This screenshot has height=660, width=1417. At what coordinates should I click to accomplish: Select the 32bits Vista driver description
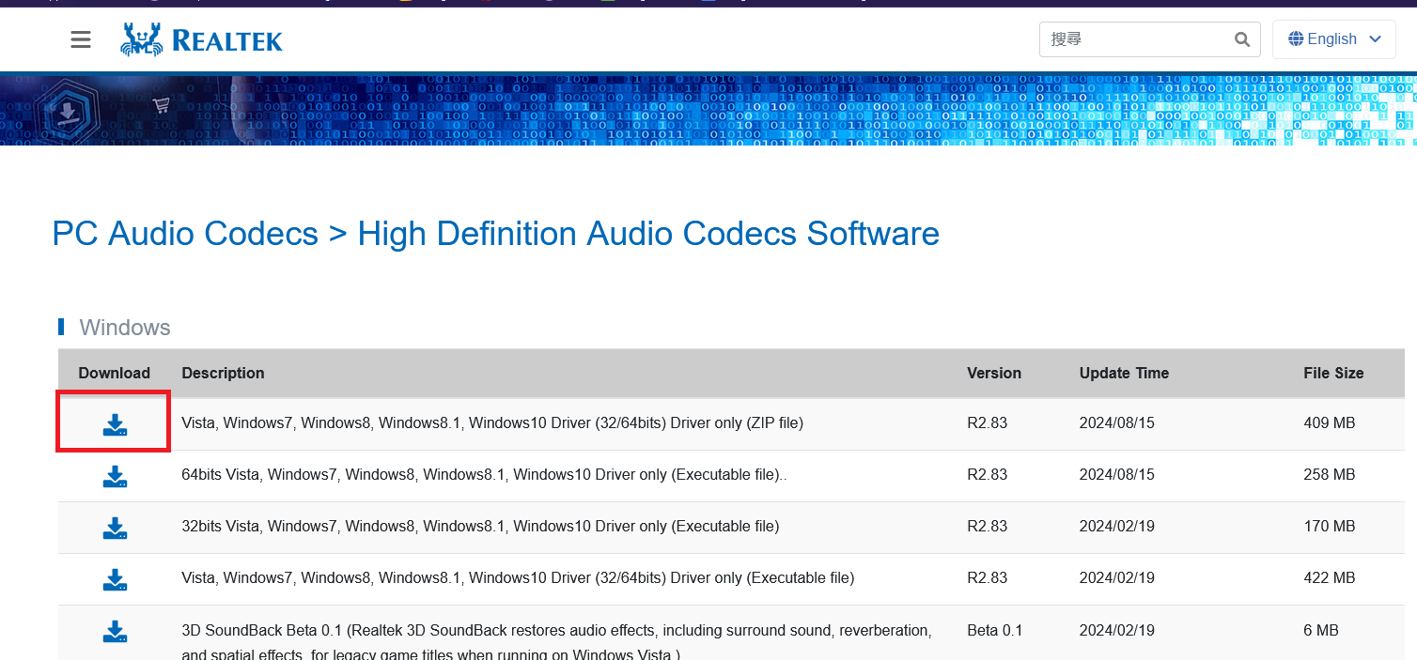(480, 527)
